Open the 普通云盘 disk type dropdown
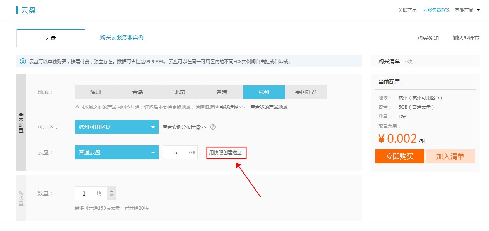Screen dimensions: 489x231 [x=117, y=152]
